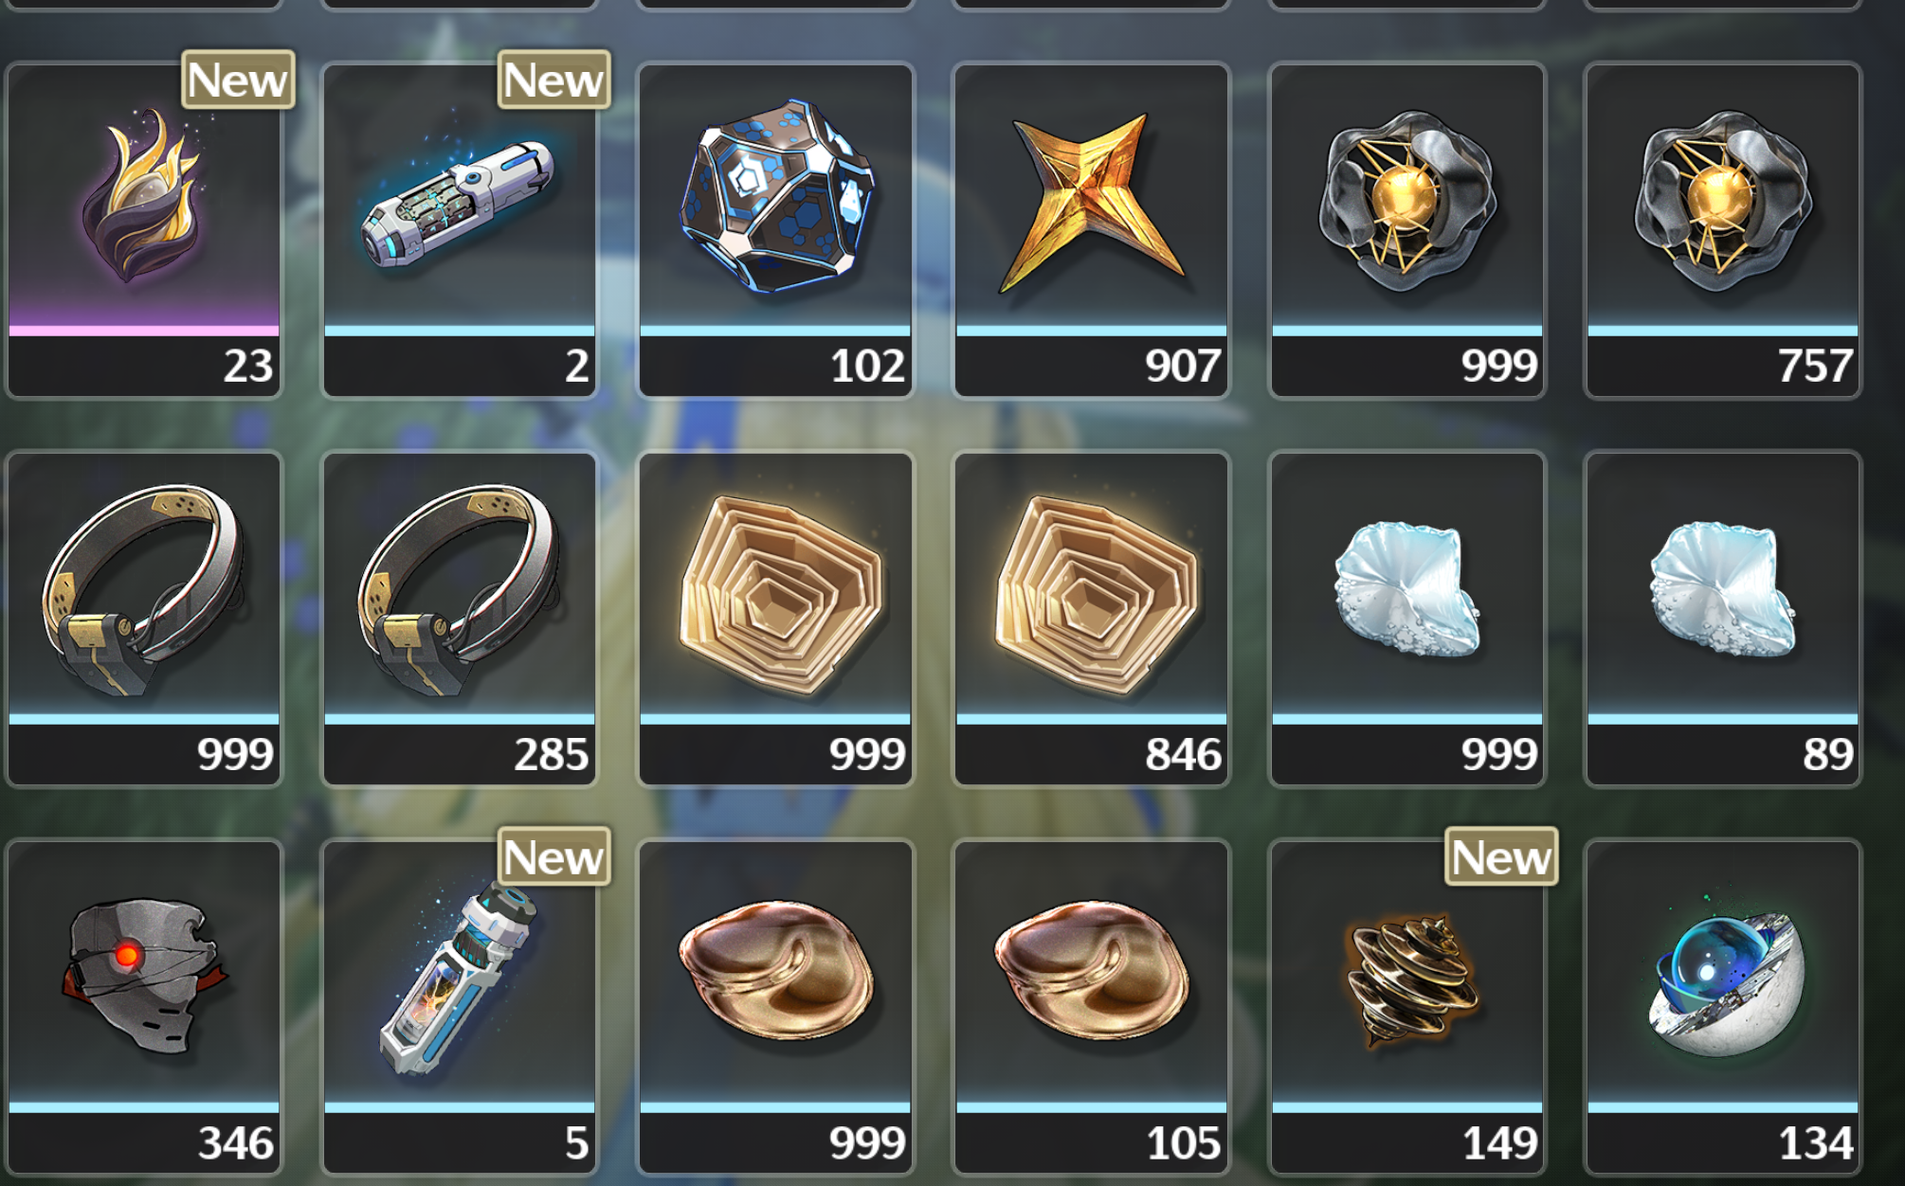Select the purple flame item with count 23

pos(144,230)
